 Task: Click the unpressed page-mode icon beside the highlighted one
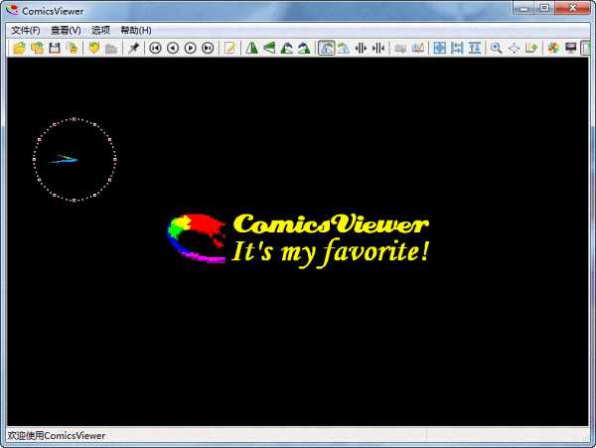pyautogui.click(x=344, y=48)
